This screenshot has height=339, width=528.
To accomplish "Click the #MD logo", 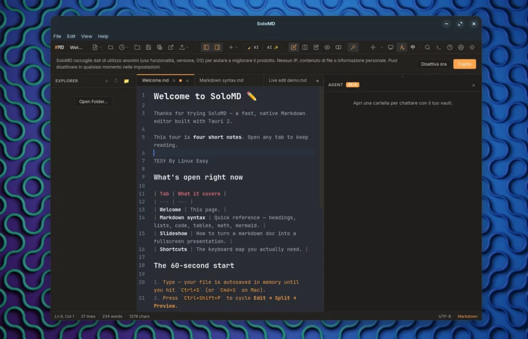I will (x=59, y=47).
